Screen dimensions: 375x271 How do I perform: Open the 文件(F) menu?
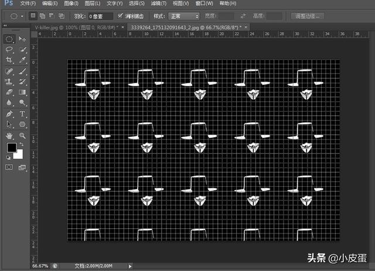[28, 4]
